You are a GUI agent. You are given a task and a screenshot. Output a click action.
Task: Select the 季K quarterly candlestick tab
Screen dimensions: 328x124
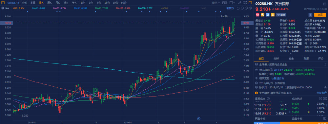[x=66, y=3]
